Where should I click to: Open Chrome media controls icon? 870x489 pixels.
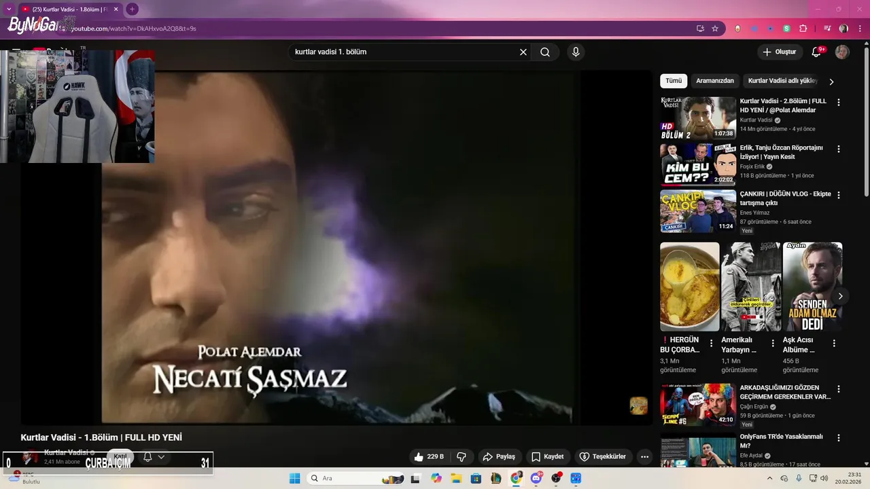(827, 29)
